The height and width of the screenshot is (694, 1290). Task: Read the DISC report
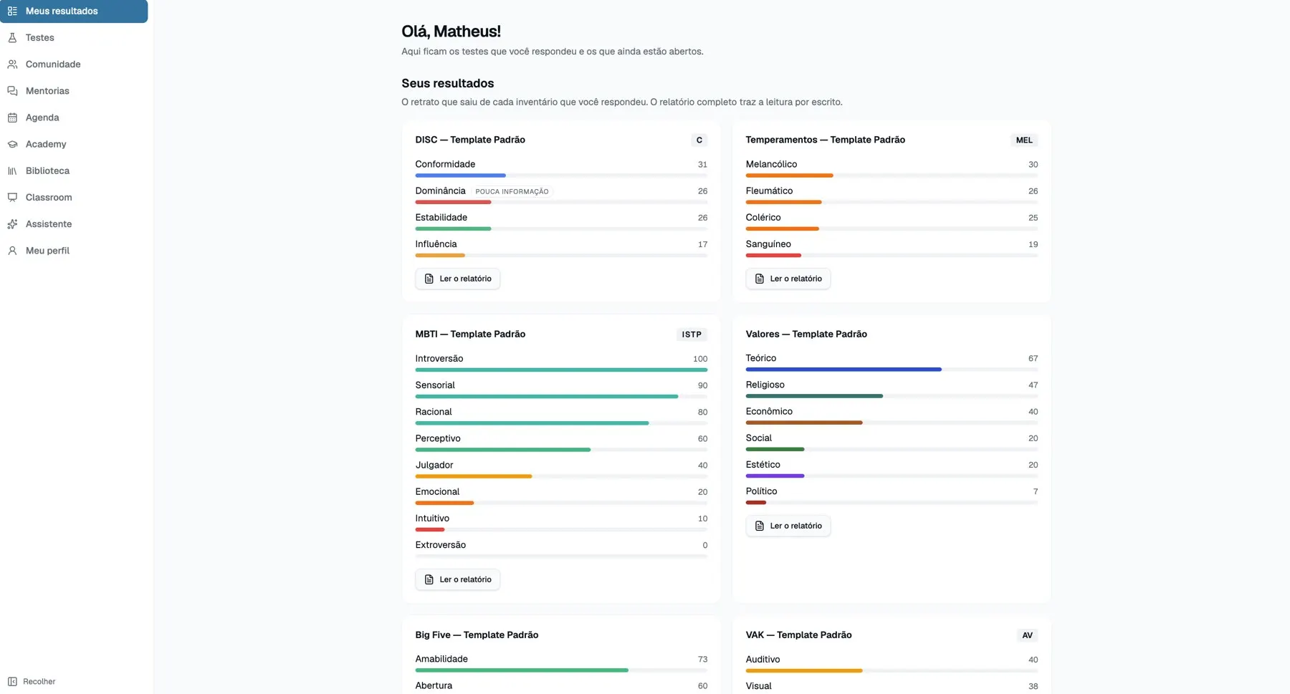(457, 279)
